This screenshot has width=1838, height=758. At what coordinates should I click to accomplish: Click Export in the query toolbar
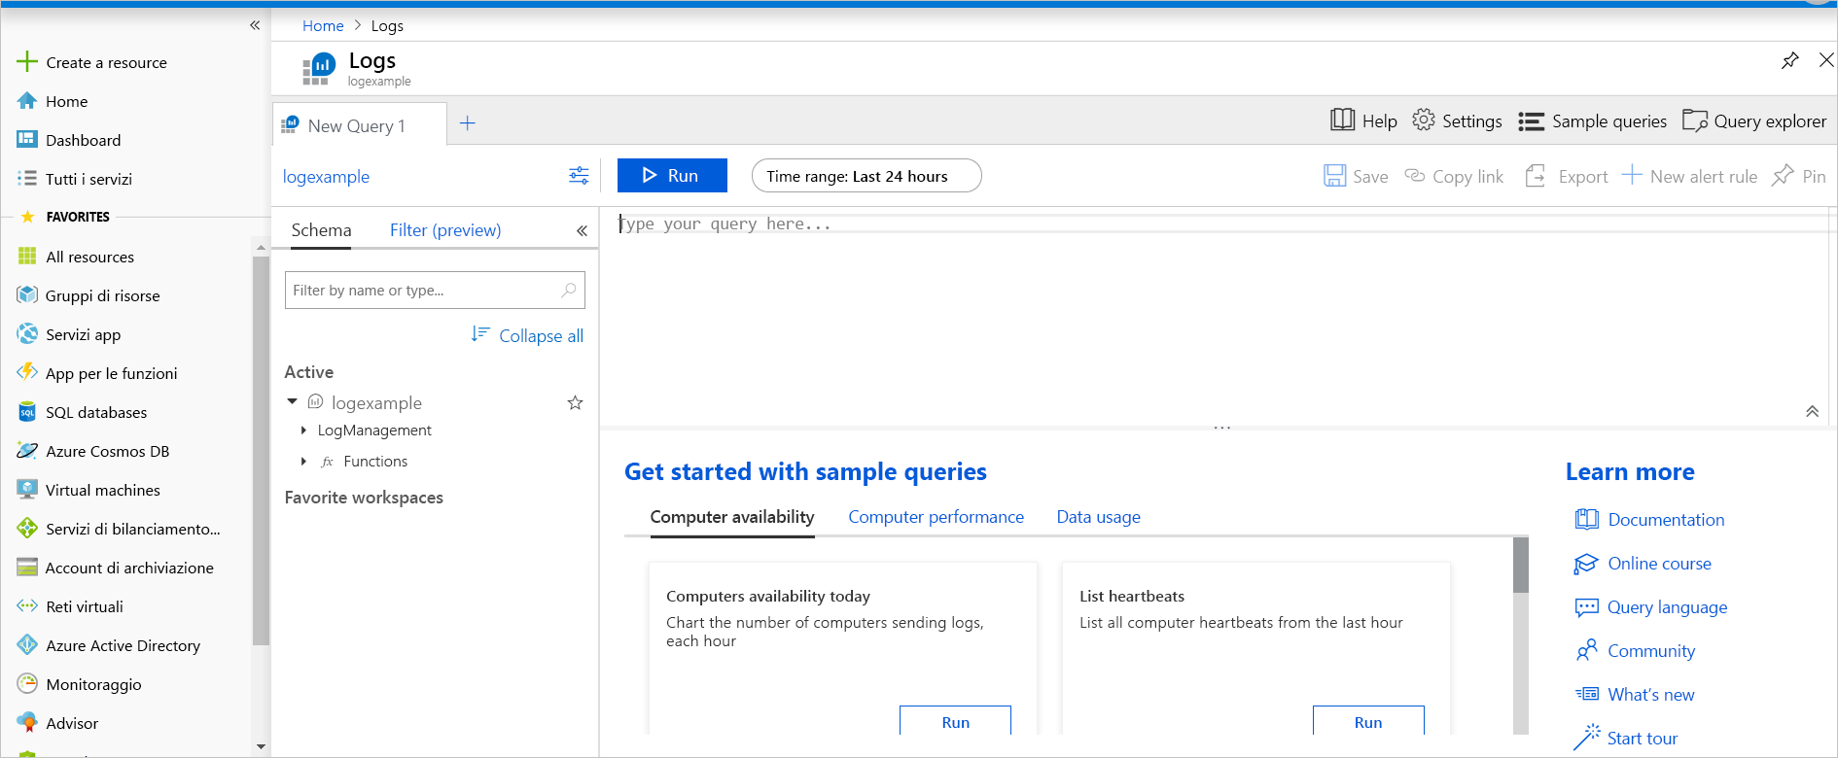pyautogui.click(x=1566, y=176)
